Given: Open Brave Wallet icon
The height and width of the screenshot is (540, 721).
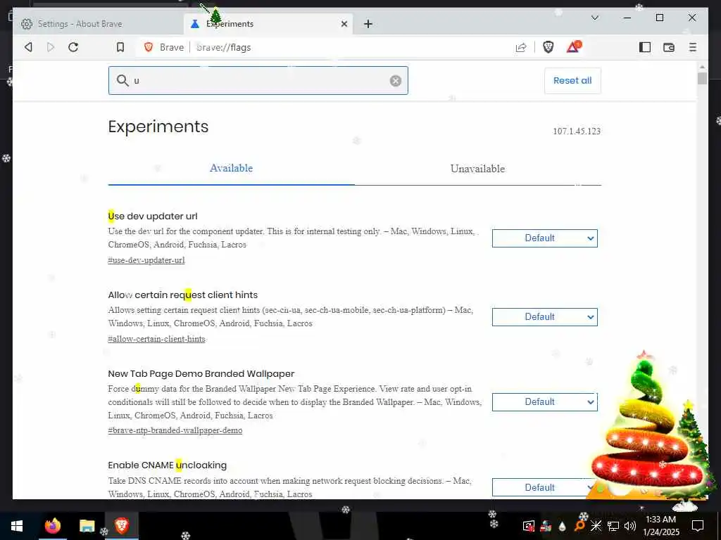Looking at the screenshot, I should (669, 47).
